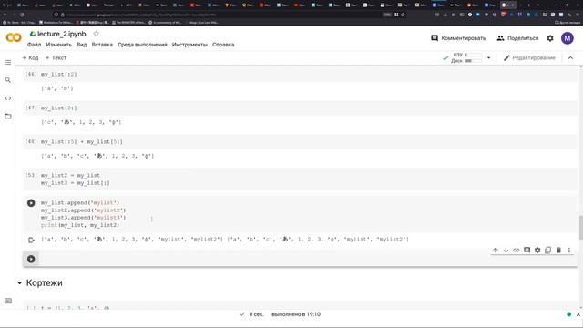583x328 pixels.
Task: Click the print(my_list, my_list2) line
Action: [x=80, y=225]
